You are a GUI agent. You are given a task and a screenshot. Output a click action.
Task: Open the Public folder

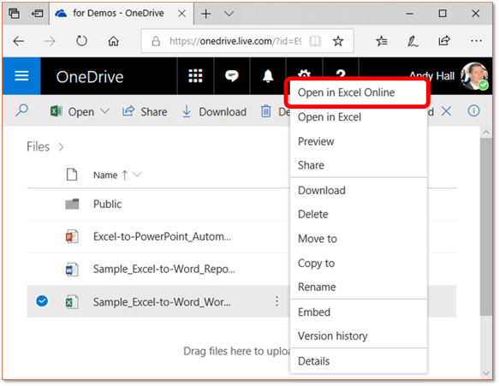tap(107, 204)
